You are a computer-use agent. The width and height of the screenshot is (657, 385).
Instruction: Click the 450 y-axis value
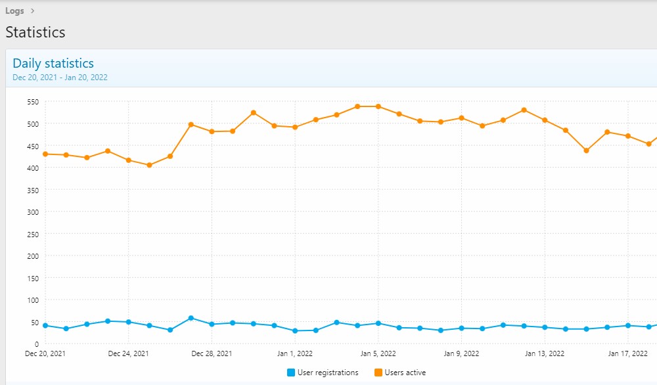33,147
